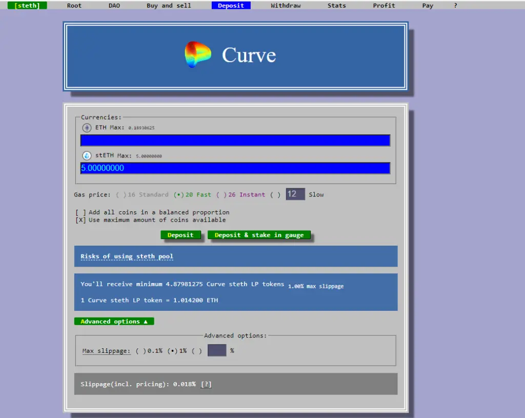This screenshot has height=418, width=525.
Task: Click the Curve title text
Action: pos(249,55)
